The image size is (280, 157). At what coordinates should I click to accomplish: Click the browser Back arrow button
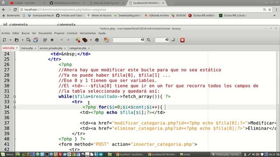click(x=4, y=10)
